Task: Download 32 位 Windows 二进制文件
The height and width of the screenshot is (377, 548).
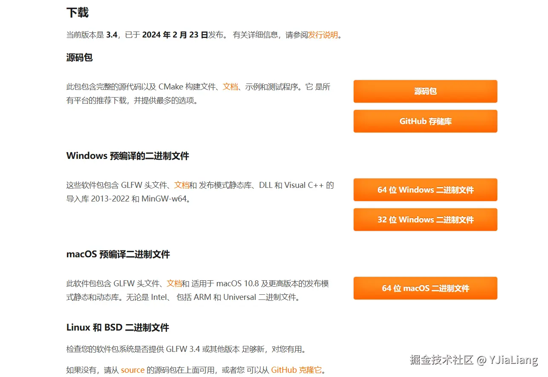Action: pyautogui.click(x=425, y=219)
